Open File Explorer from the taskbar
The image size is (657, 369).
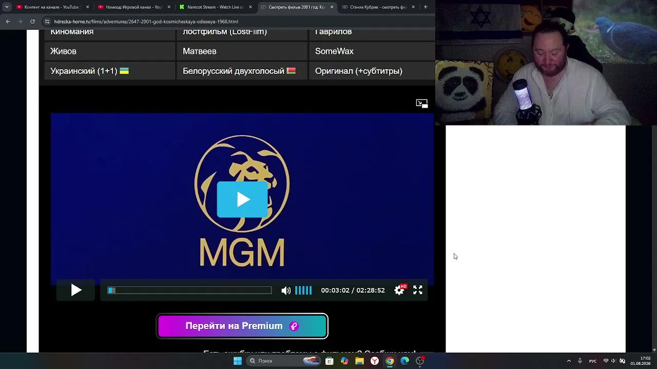(x=360, y=361)
